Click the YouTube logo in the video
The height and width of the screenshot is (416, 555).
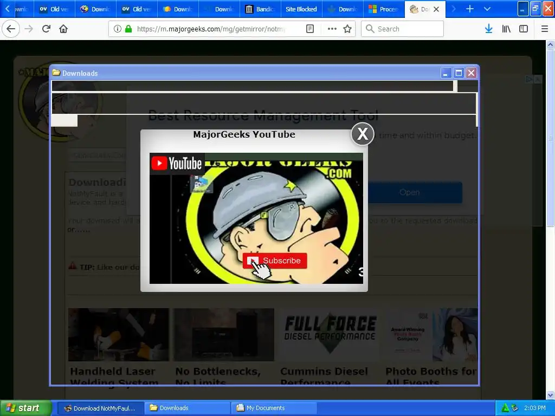177,164
